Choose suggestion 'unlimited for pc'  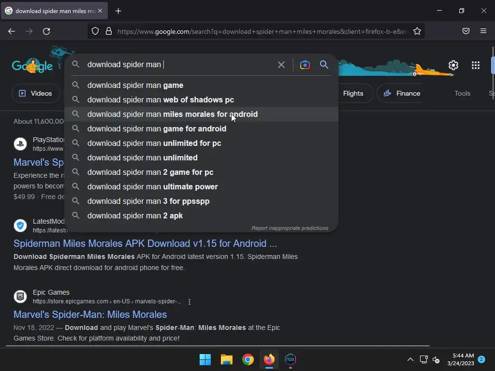click(x=202, y=143)
